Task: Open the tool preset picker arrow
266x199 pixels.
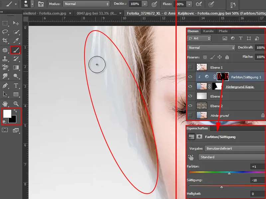Action: (16, 4)
